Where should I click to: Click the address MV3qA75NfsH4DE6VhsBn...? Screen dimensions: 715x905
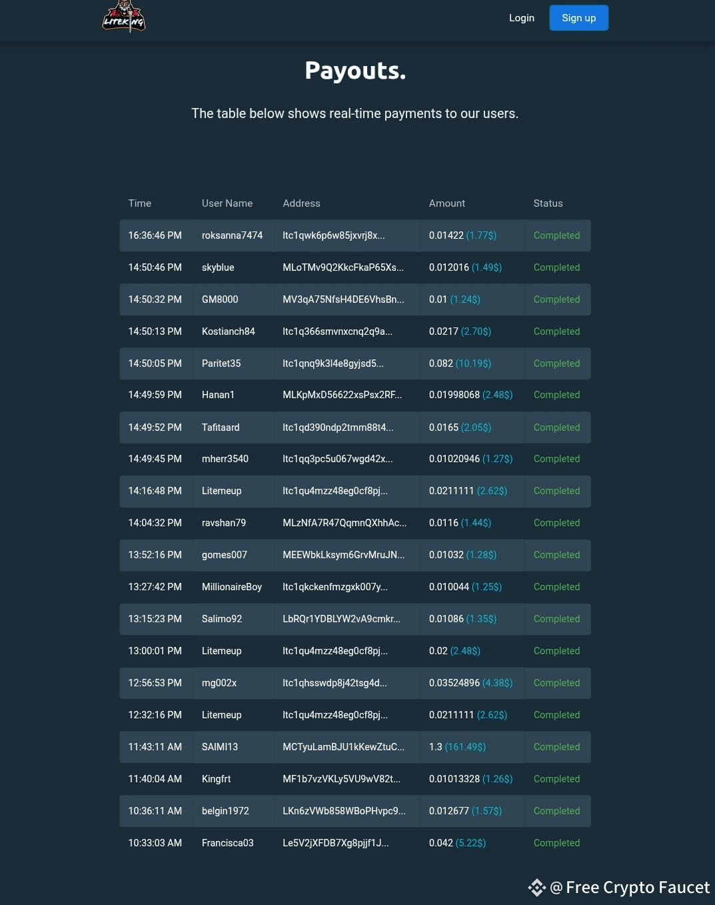point(343,299)
